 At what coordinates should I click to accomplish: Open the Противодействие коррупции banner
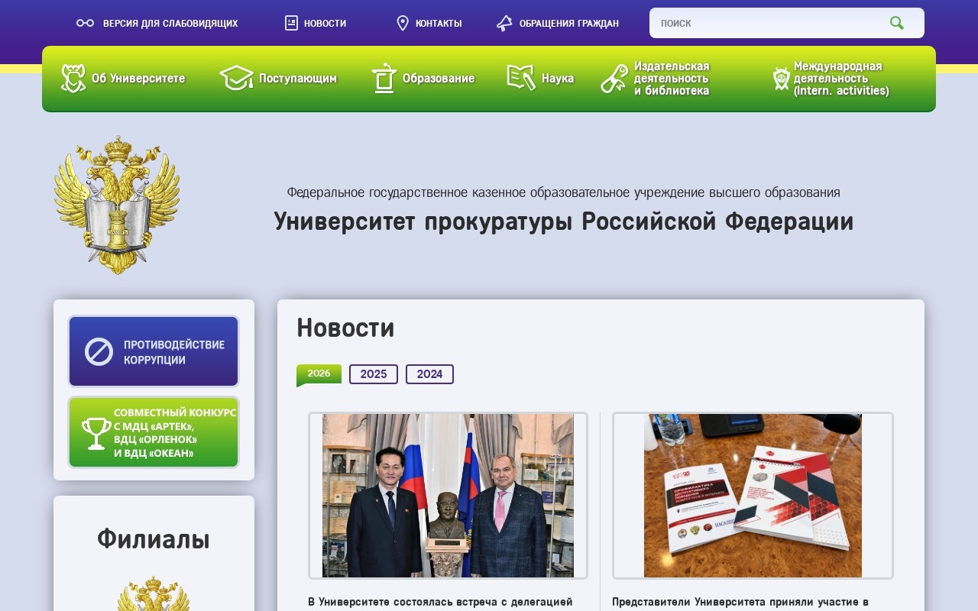click(154, 351)
